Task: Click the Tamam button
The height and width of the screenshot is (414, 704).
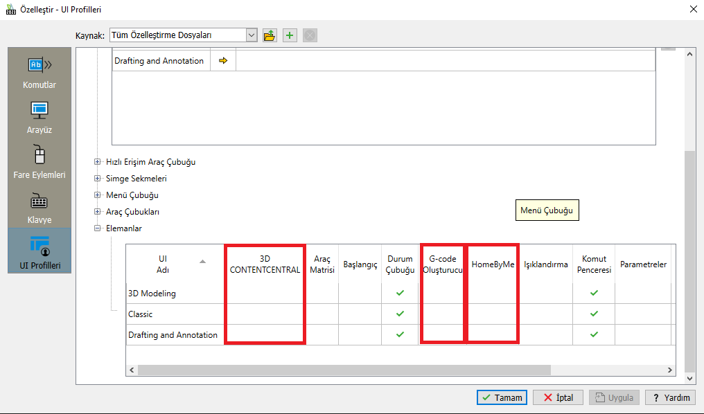Action: [x=502, y=397]
